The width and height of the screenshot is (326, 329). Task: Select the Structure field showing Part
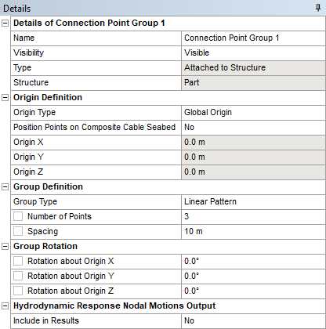tap(253, 83)
